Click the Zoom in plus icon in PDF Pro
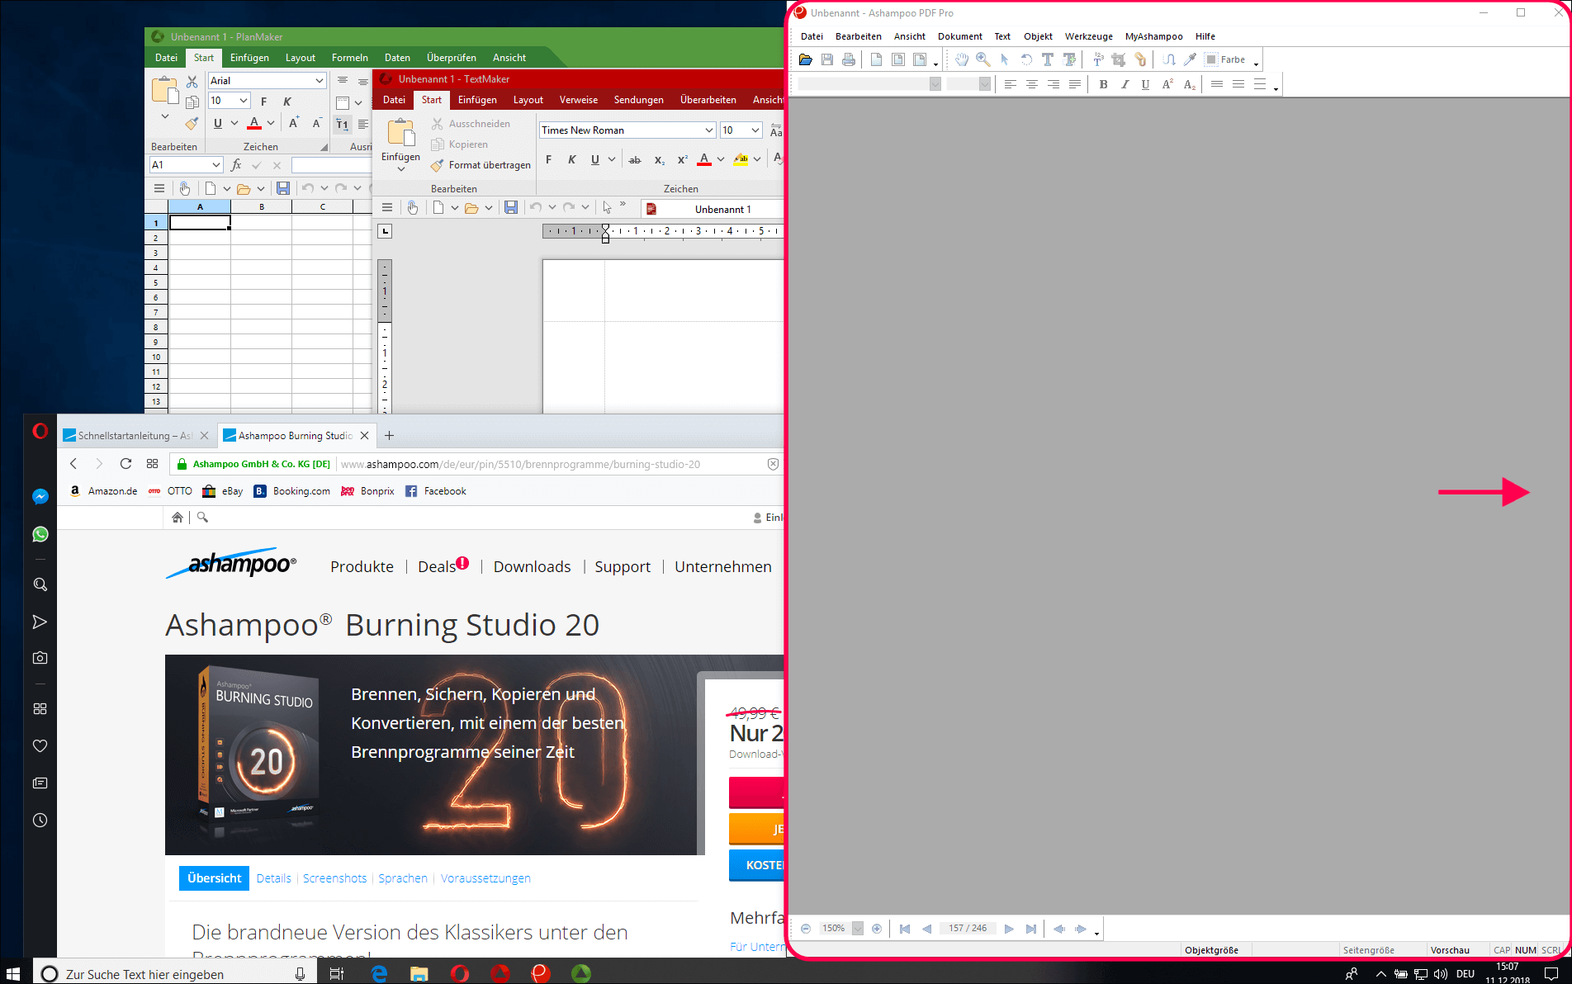 pyautogui.click(x=877, y=929)
